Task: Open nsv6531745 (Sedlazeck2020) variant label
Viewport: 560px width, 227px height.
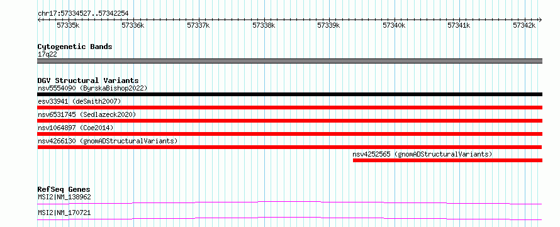Action: pyautogui.click(x=87, y=114)
